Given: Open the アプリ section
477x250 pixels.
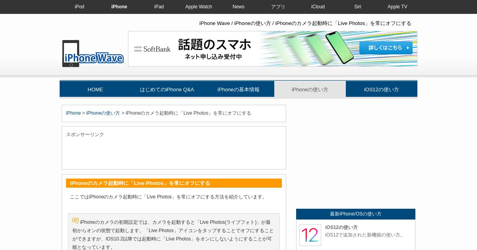Looking at the screenshot, I should tap(278, 7).
